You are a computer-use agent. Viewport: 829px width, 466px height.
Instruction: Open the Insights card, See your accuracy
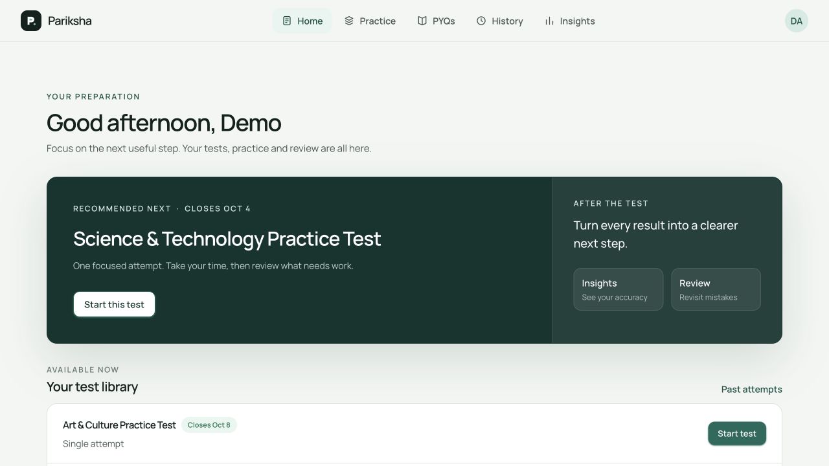point(619,289)
